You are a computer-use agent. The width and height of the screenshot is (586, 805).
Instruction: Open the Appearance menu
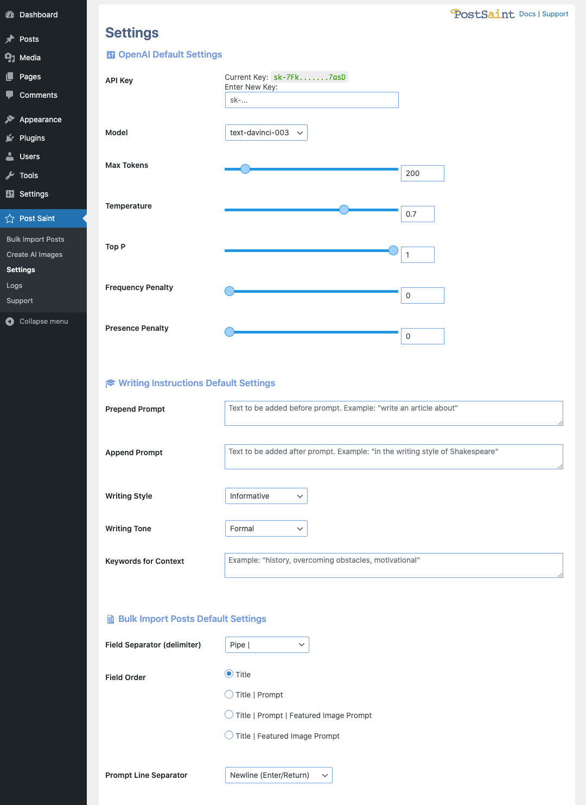[43, 120]
